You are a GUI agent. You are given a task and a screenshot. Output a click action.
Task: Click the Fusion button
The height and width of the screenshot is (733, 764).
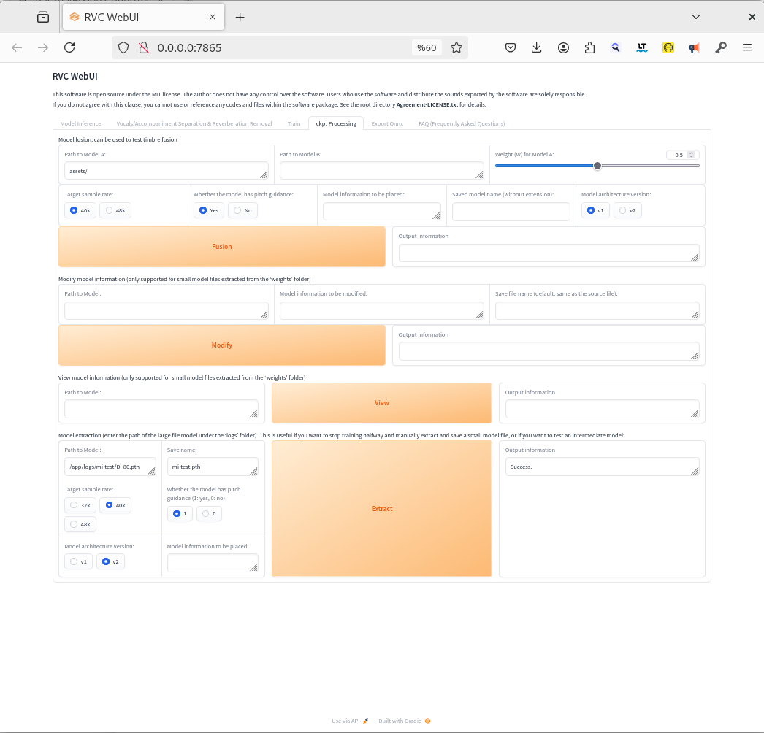(x=222, y=247)
